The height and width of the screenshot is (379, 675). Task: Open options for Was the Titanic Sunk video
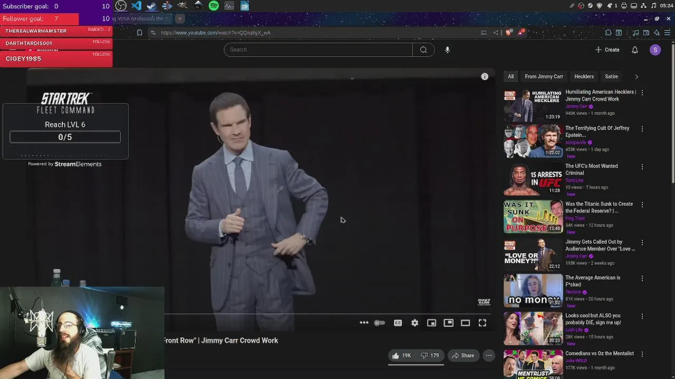(x=642, y=204)
